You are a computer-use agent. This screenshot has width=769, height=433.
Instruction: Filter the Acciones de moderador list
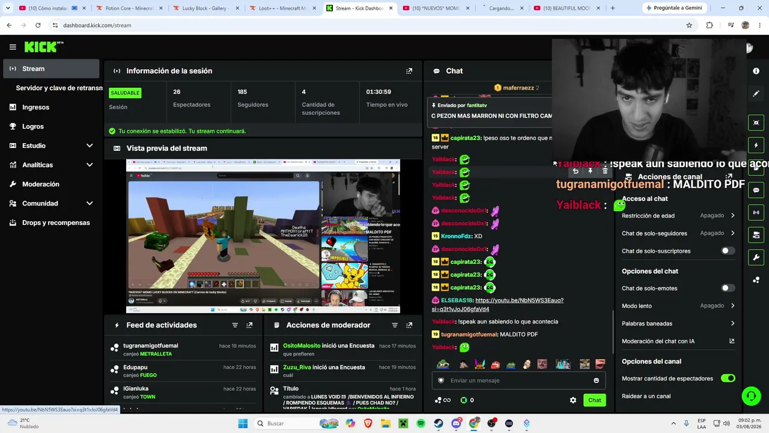pos(395,325)
